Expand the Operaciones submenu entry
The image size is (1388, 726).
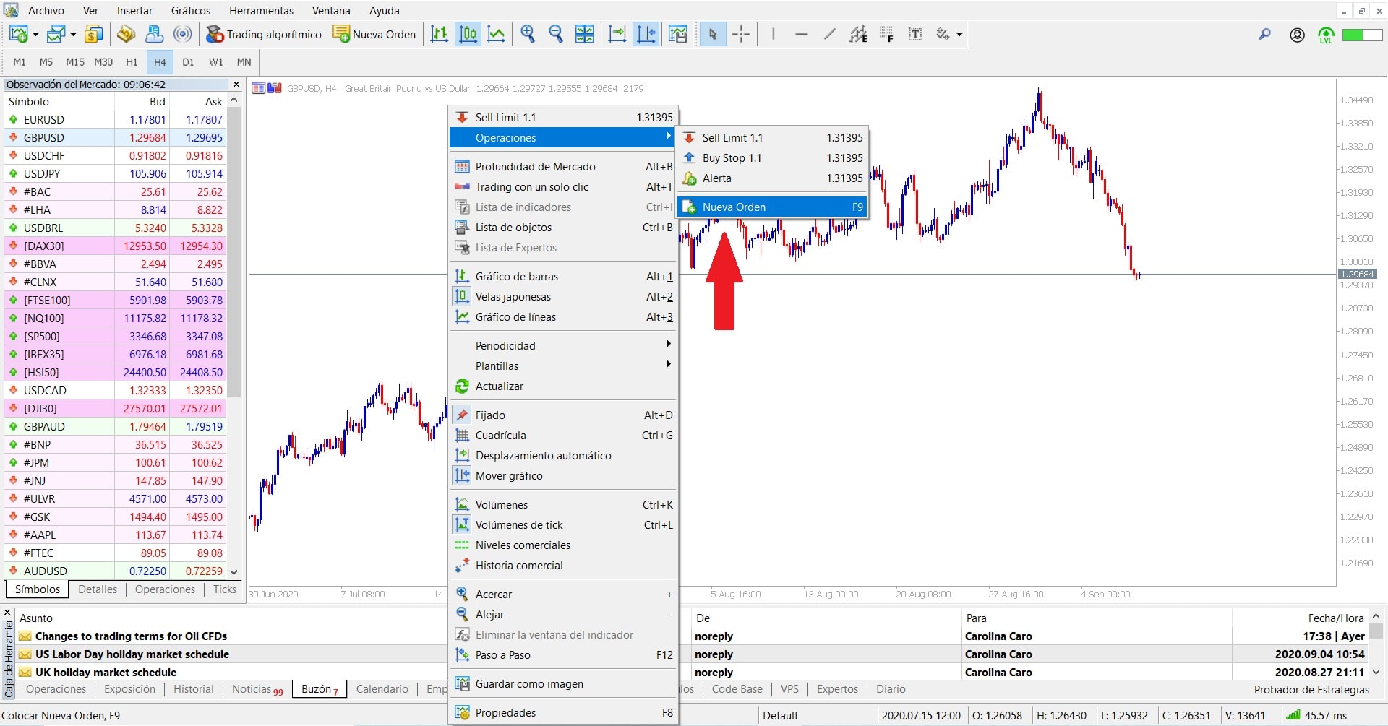tap(562, 137)
